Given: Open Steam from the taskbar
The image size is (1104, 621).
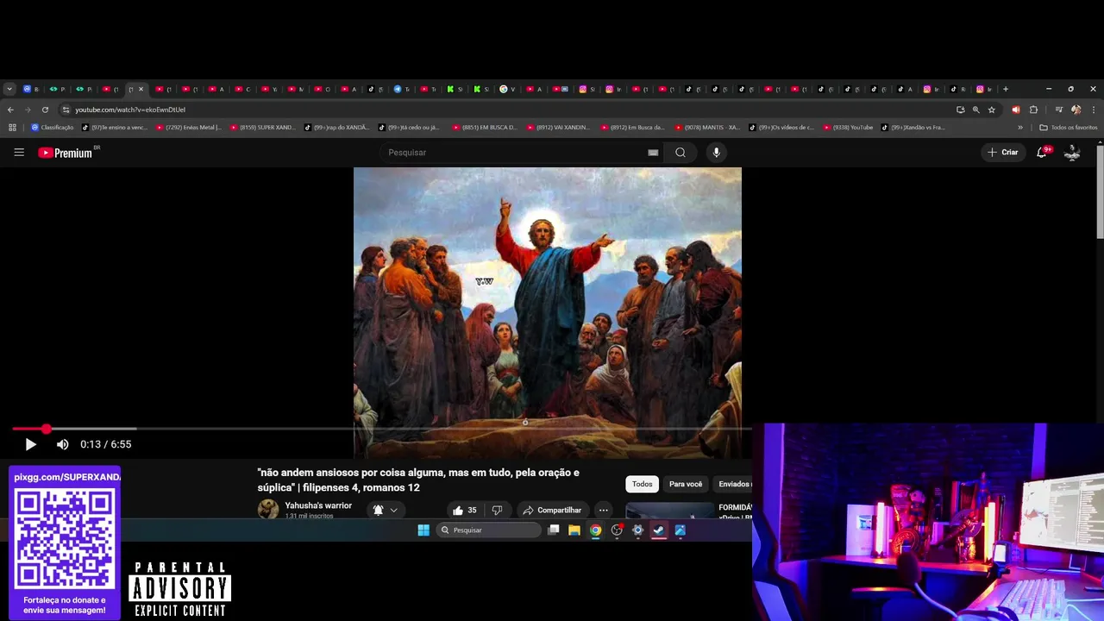Looking at the screenshot, I should coord(659,530).
